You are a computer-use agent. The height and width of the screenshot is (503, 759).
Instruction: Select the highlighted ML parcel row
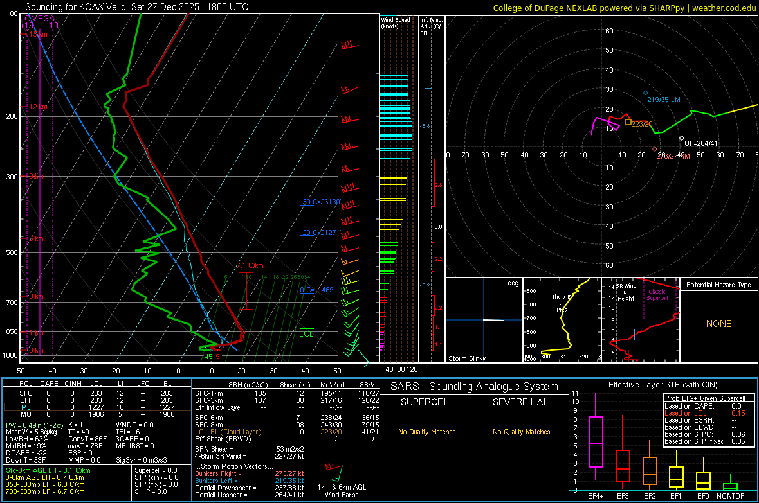(97, 407)
